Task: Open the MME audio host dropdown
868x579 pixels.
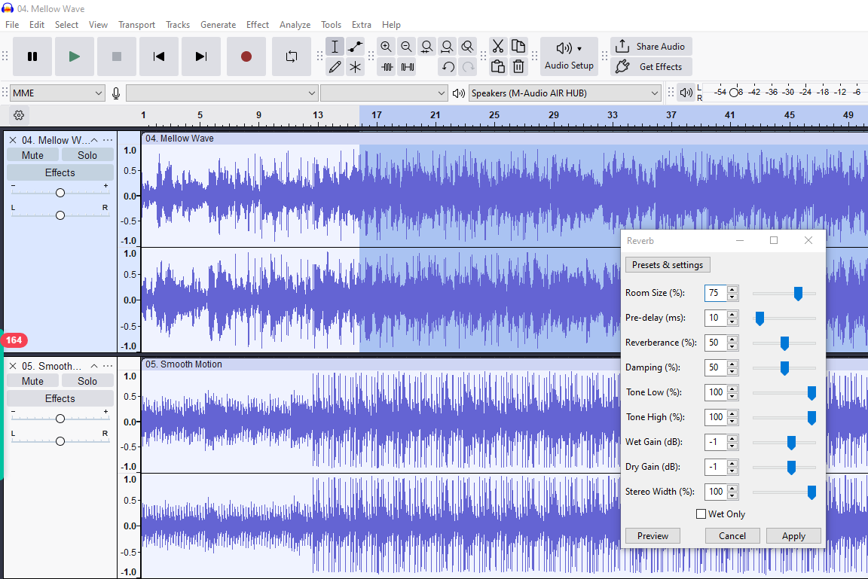Action: point(57,93)
